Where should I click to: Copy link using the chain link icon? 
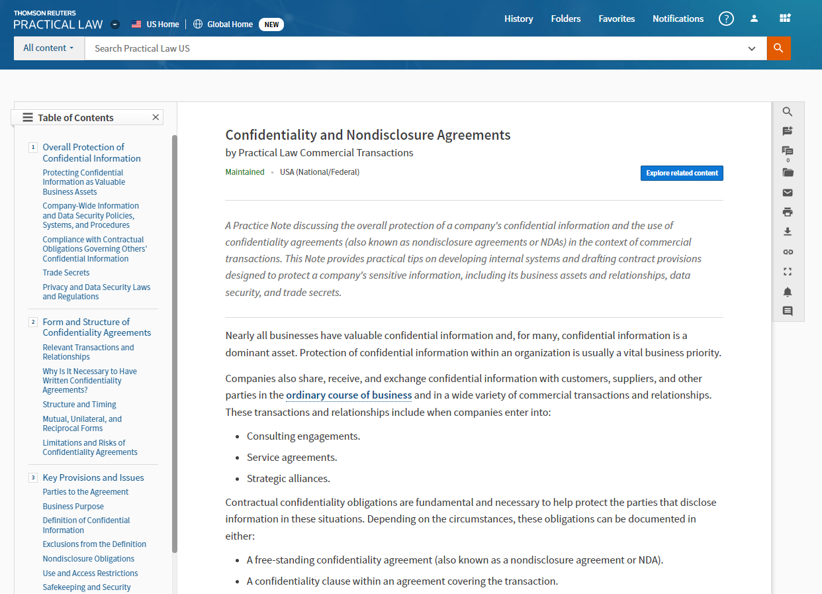click(x=788, y=252)
